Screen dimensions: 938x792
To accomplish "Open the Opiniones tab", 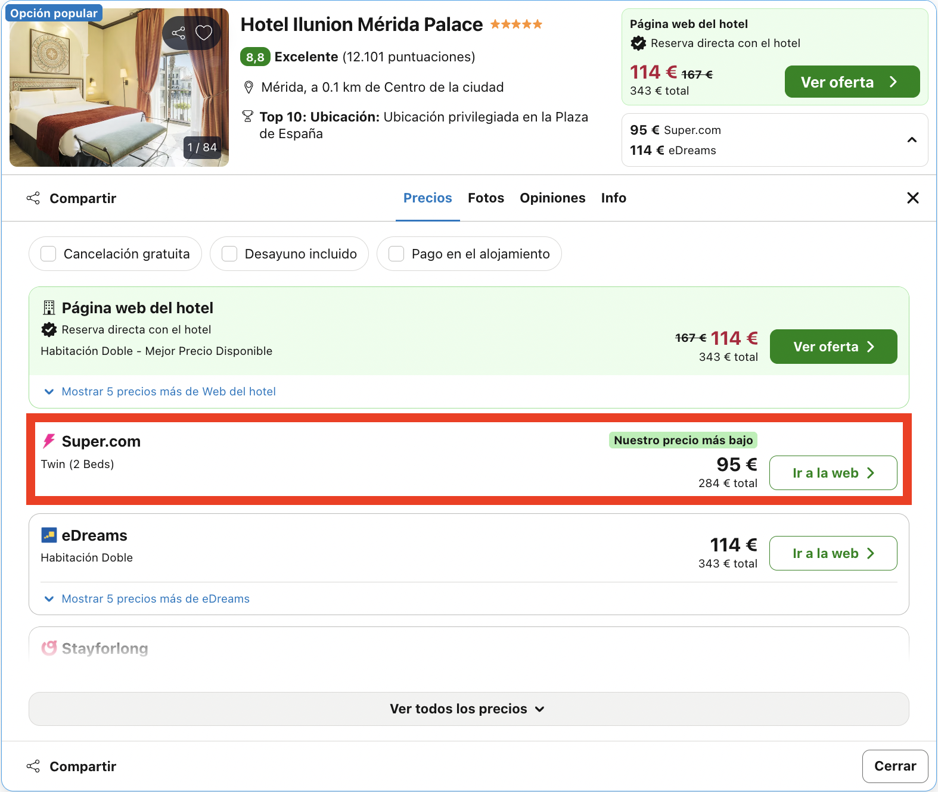I will coord(552,198).
